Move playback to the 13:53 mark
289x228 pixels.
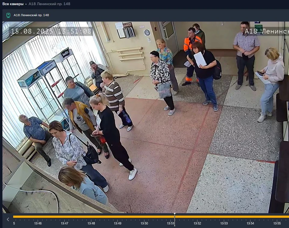[x=224, y=223]
